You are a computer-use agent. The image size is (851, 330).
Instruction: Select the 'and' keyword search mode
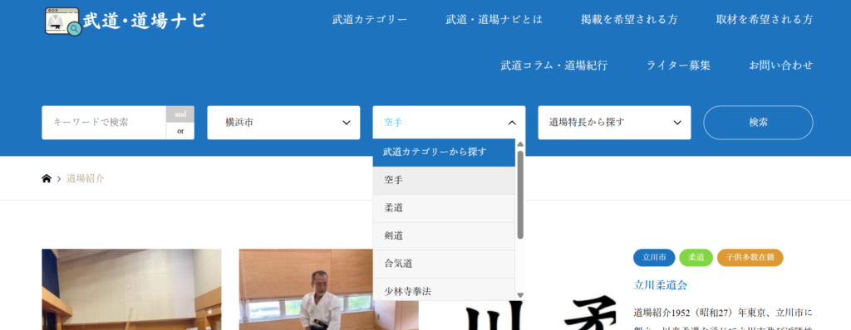(x=180, y=114)
